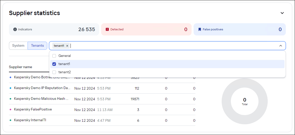Click the False positives count card
Screen dimensions: 295x135
point(240,29)
